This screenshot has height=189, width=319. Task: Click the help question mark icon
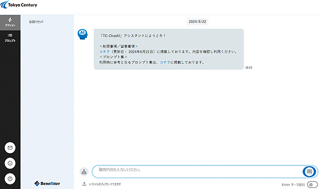[10, 179]
